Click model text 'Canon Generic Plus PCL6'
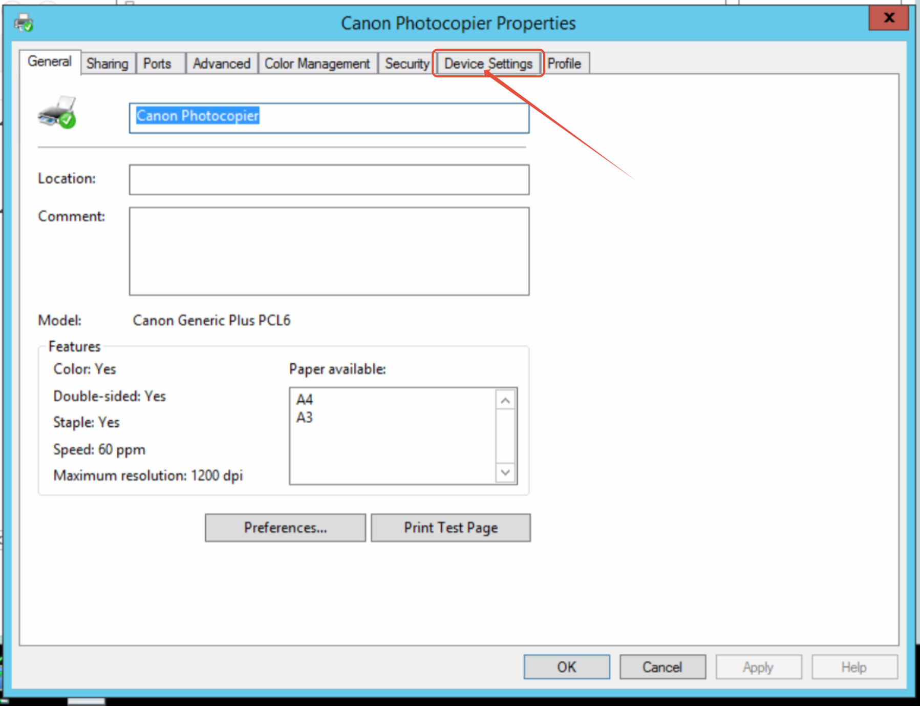This screenshot has width=920, height=706. click(x=211, y=321)
